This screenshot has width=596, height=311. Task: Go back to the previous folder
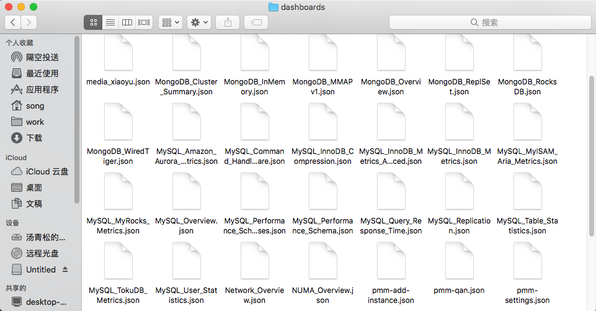pos(12,22)
